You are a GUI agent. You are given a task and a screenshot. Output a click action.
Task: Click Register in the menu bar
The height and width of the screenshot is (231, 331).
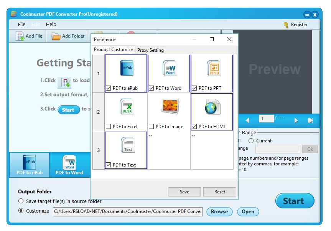pyautogui.click(x=299, y=25)
